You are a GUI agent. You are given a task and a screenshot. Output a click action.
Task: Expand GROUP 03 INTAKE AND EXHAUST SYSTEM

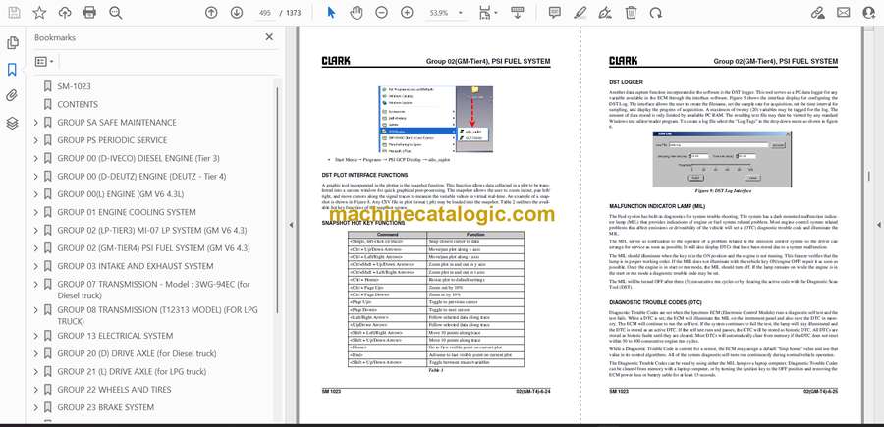pos(36,266)
